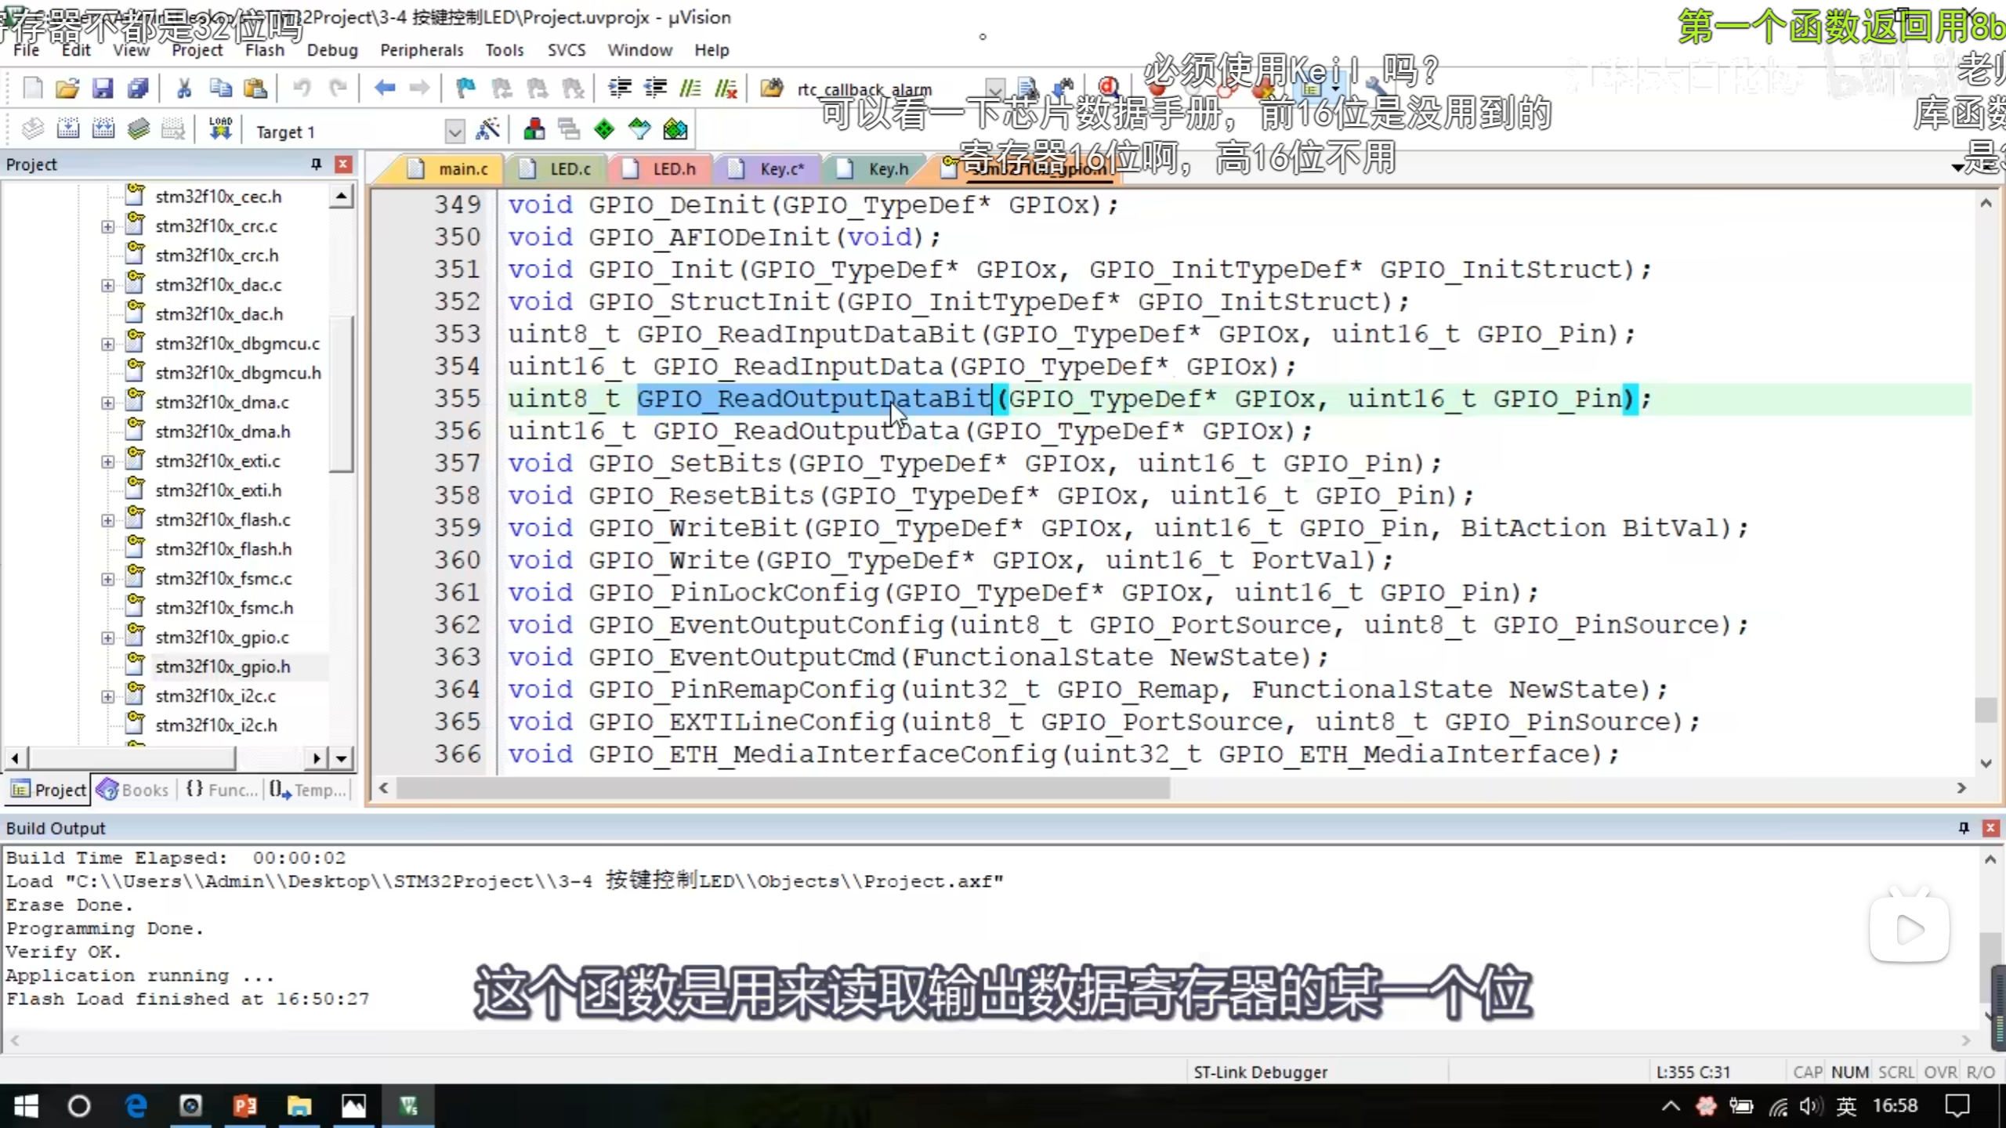The height and width of the screenshot is (1128, 2006).
Task: Open Options for Target magic wand
Action: [x=487, y=129]
